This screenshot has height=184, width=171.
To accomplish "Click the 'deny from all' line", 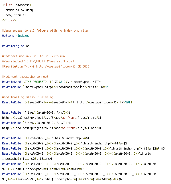I will [17, 15].
